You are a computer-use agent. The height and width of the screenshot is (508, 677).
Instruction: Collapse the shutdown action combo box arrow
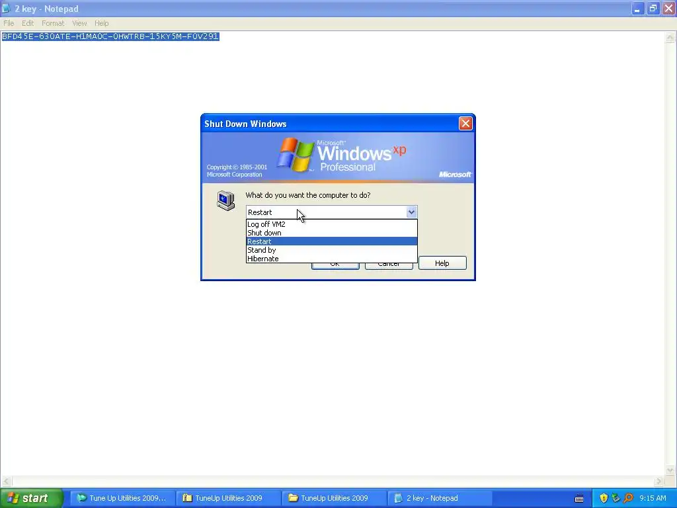(x=411, y=212)
